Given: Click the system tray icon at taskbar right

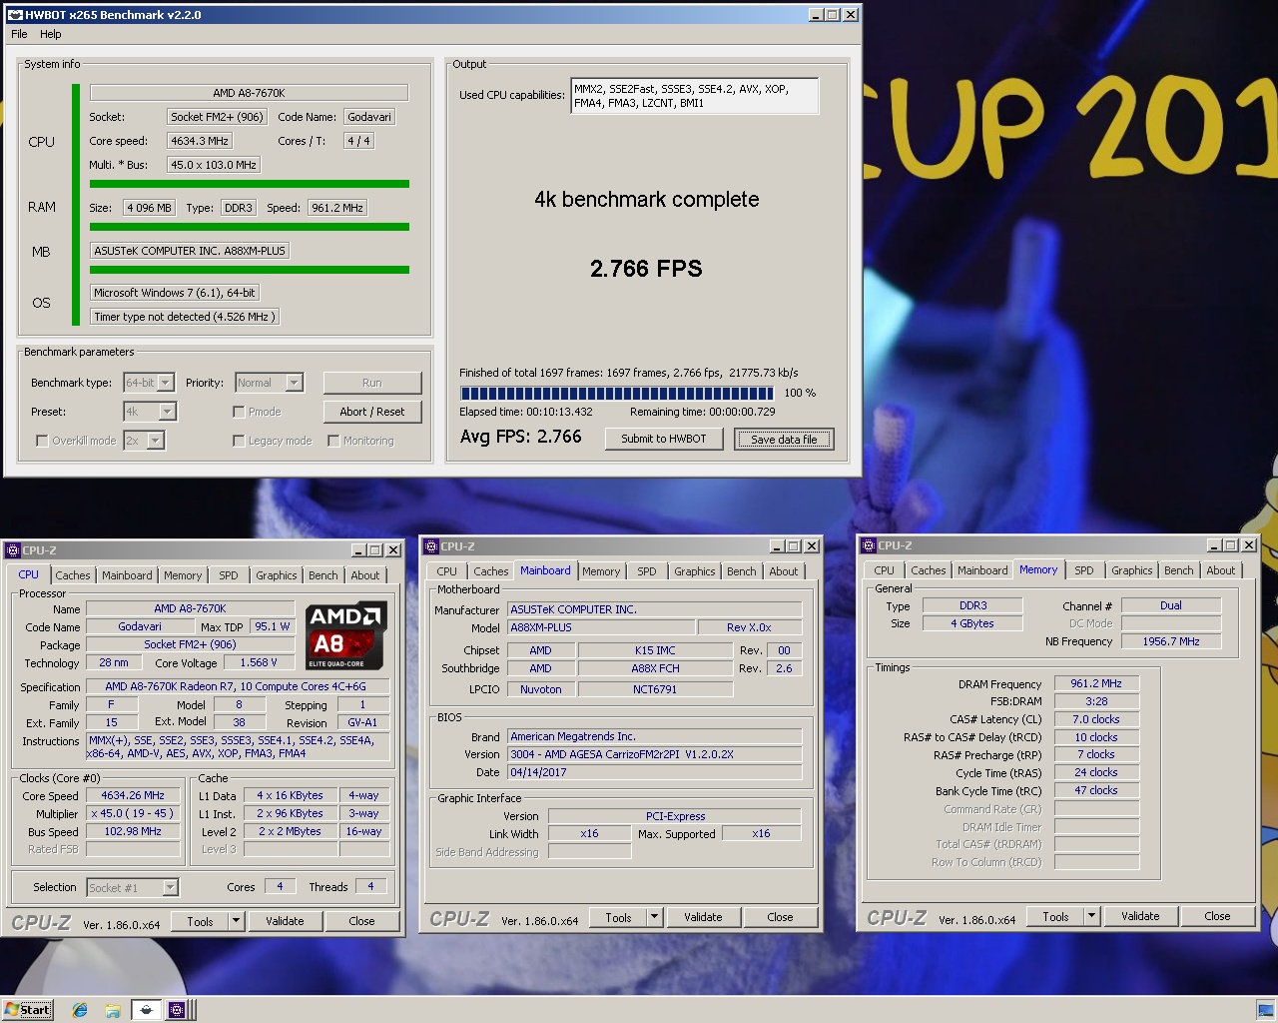Looking at the screenshot, I should click(1264, 1010).
